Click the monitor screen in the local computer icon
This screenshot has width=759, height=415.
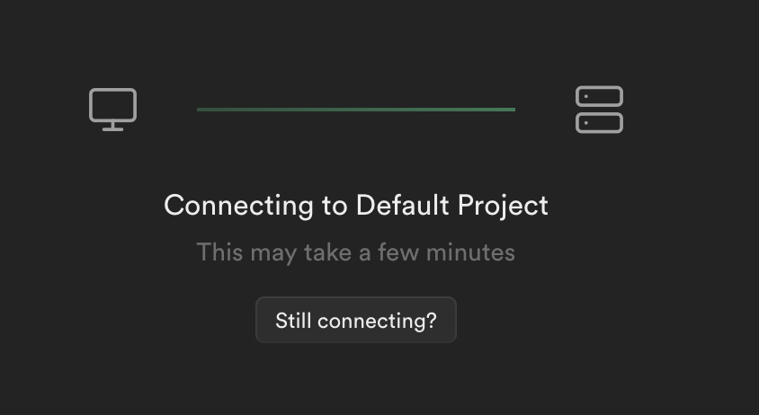(112, 105)
